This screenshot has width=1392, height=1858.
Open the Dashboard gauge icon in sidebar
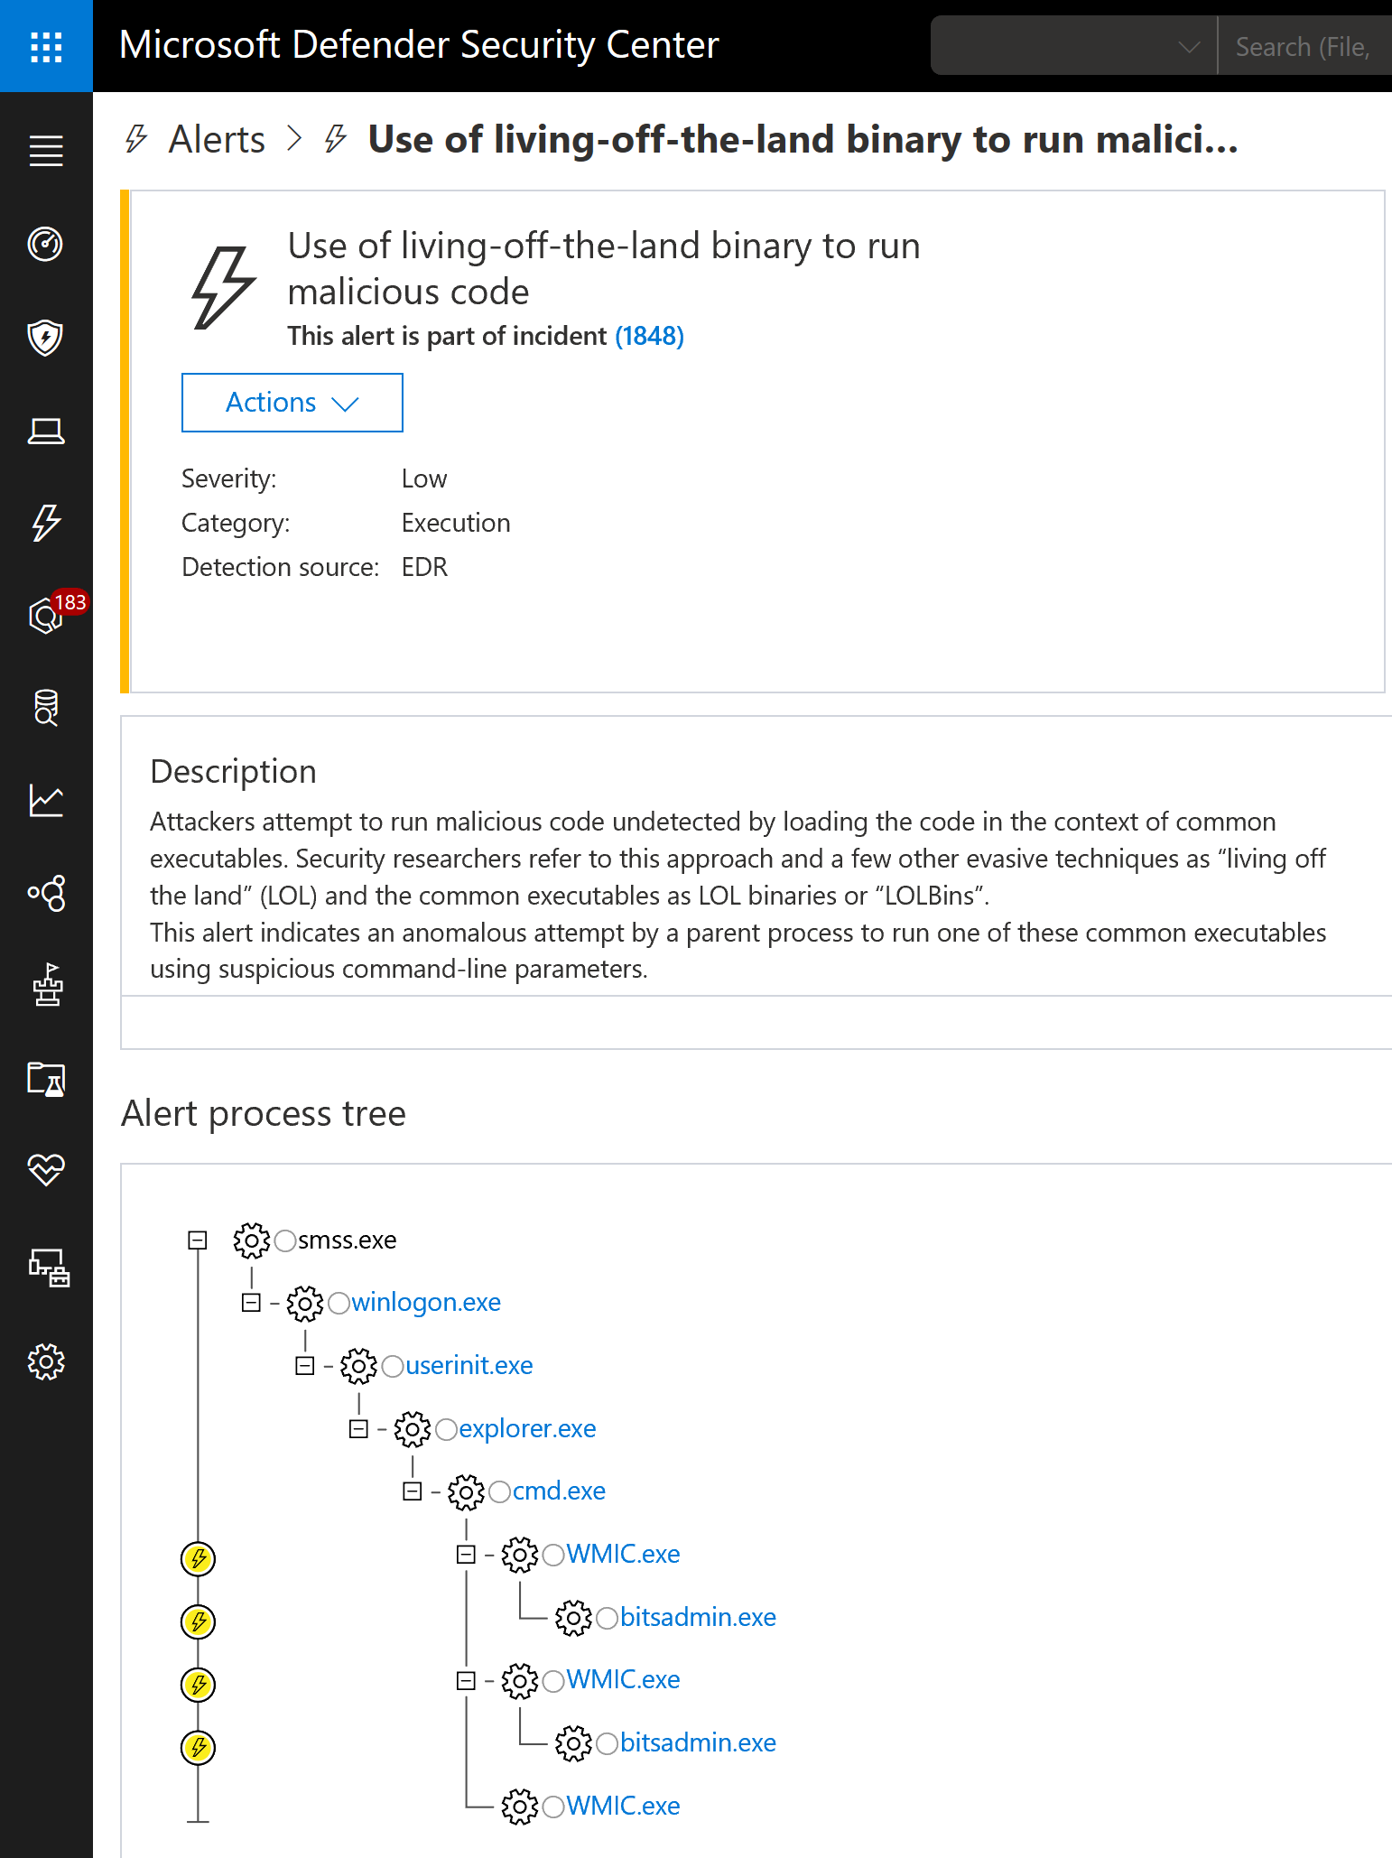[x=46, y=244]
